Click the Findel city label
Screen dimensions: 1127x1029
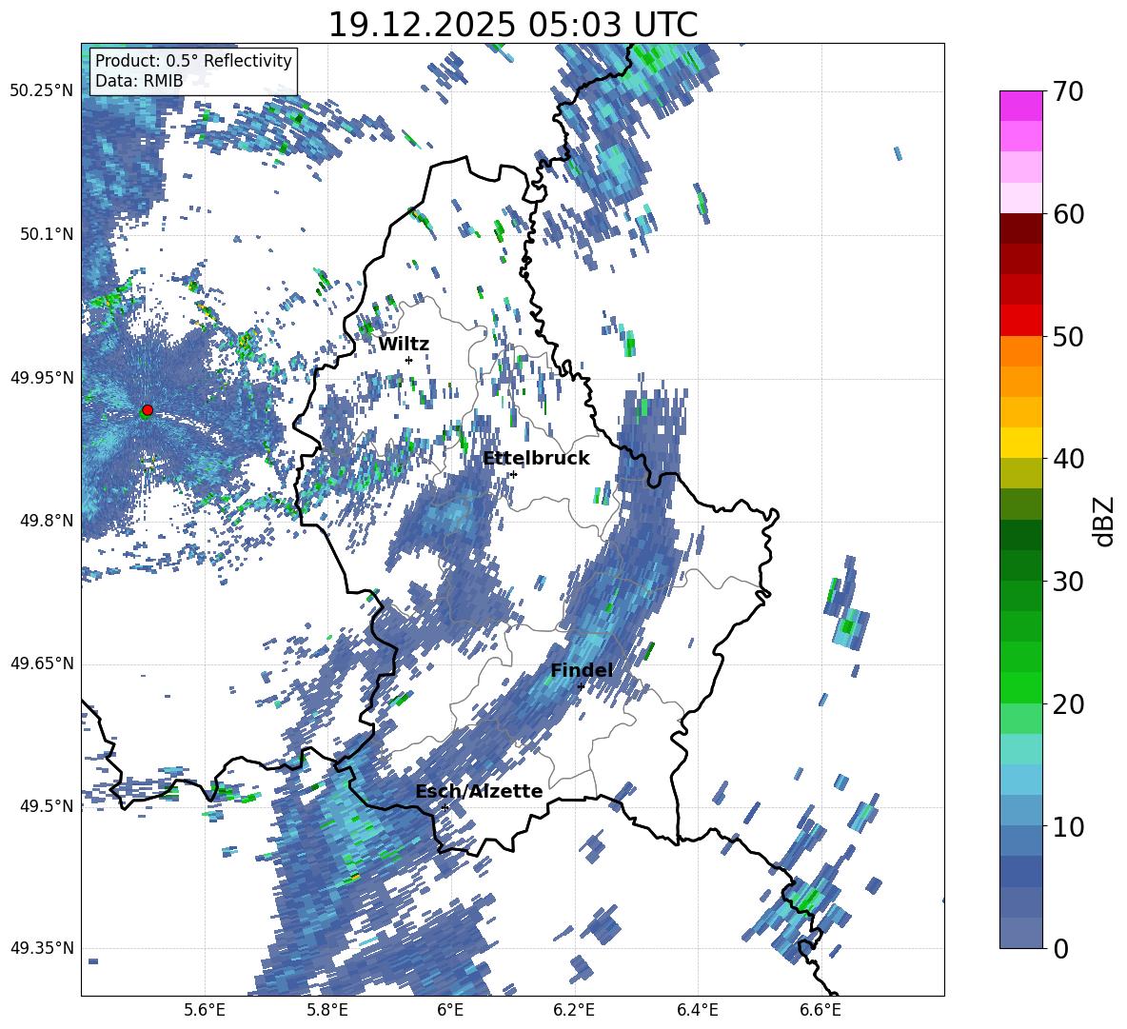click(x=582, y=670)
